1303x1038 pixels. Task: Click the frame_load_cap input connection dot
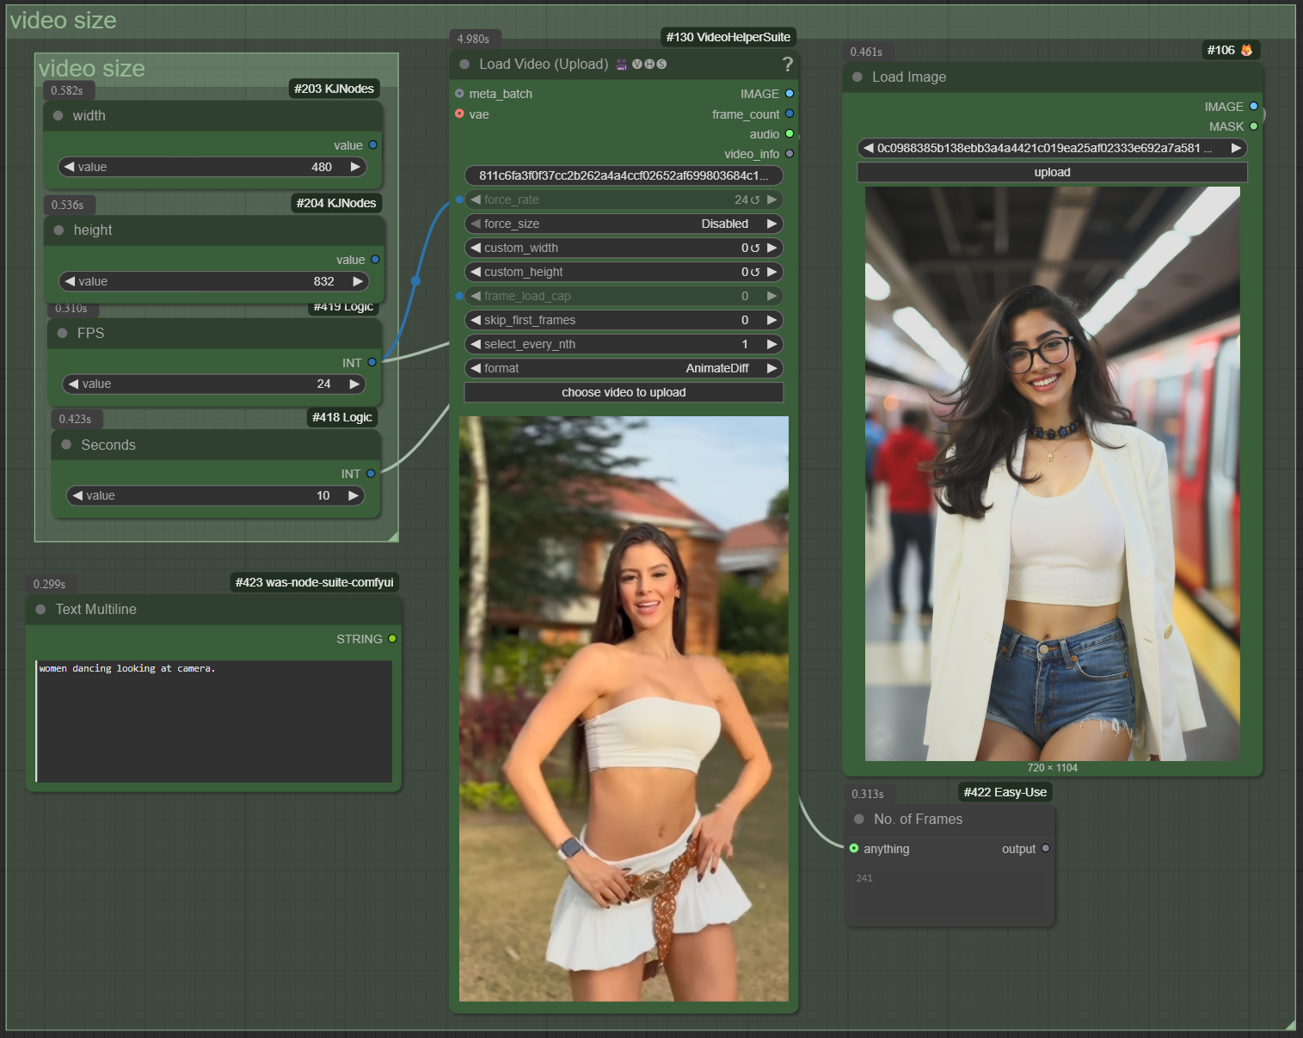tap(459, 296)
